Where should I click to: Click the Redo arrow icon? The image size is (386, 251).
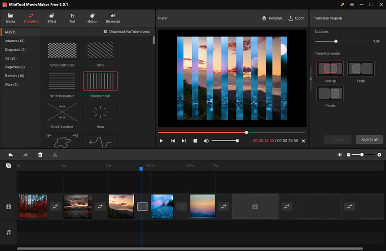[25, 155]
